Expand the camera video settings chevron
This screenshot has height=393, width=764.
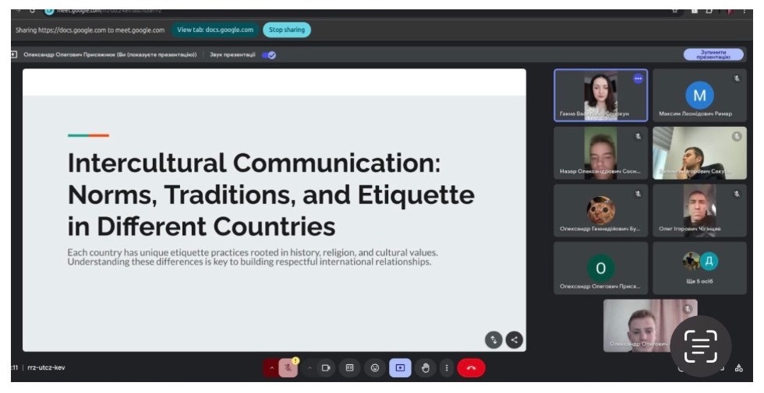(309, 368)
